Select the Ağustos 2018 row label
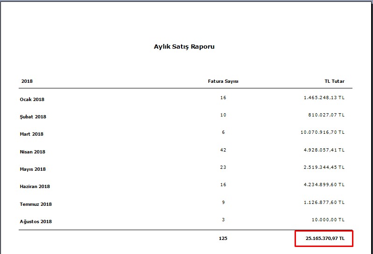This screenshot has width=373, height=254. (x=35, y=222)
